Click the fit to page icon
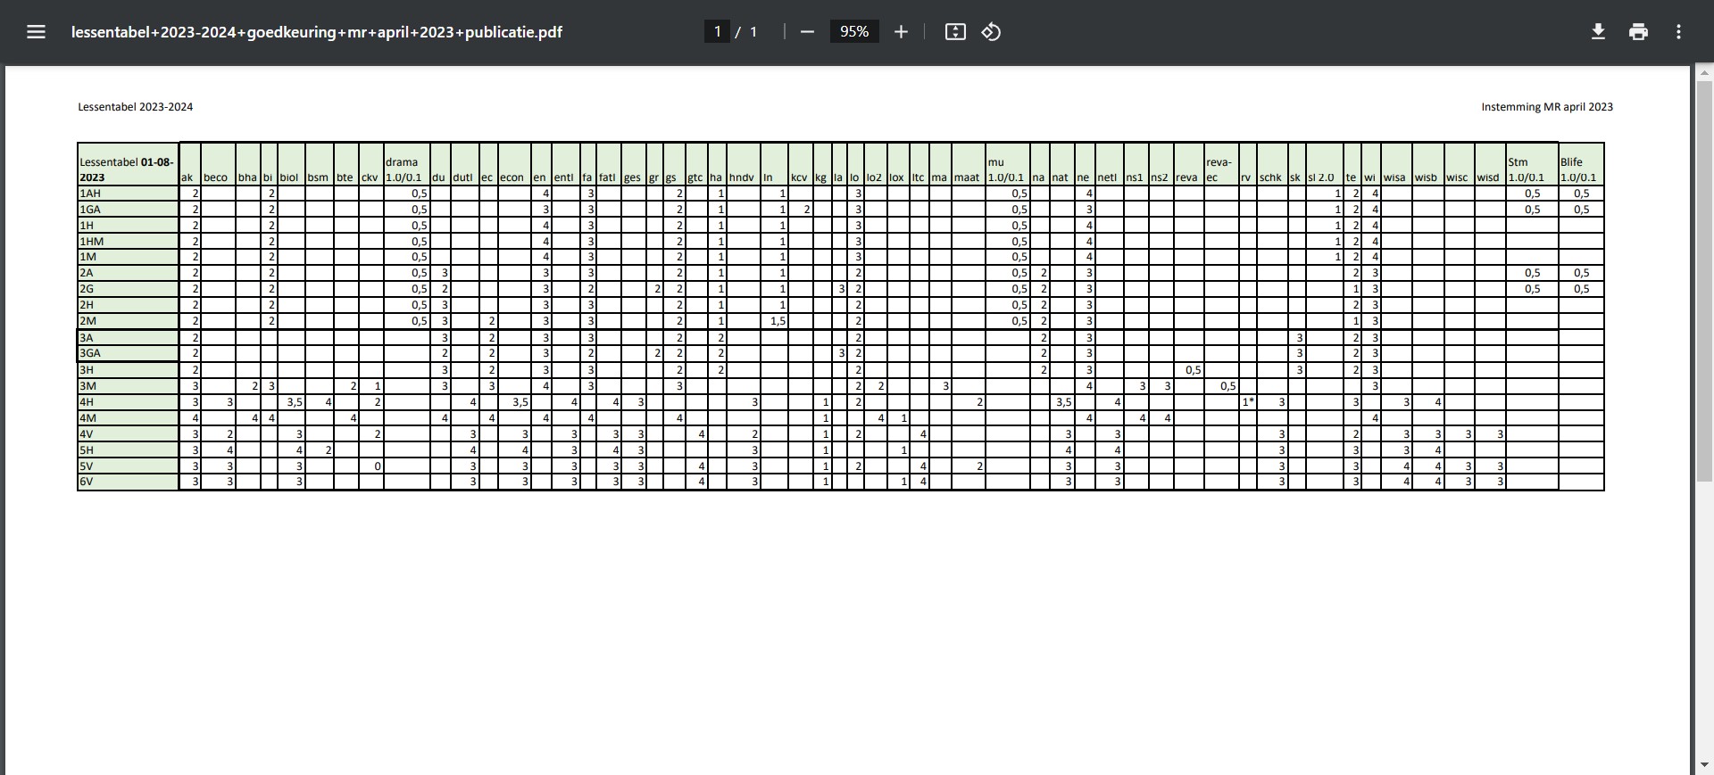 [955, 32]
